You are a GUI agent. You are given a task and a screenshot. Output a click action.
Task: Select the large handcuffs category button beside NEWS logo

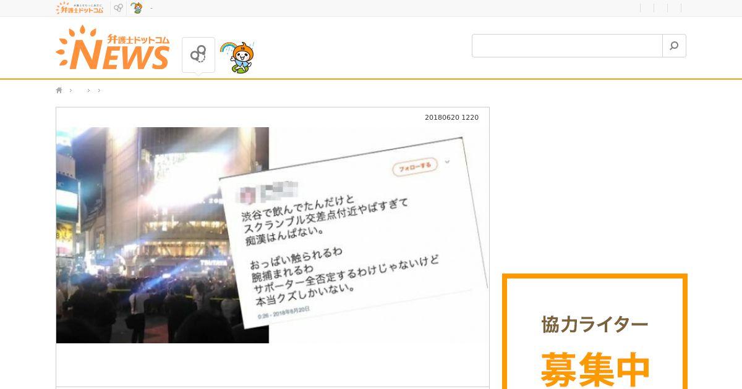pos(198,54)
